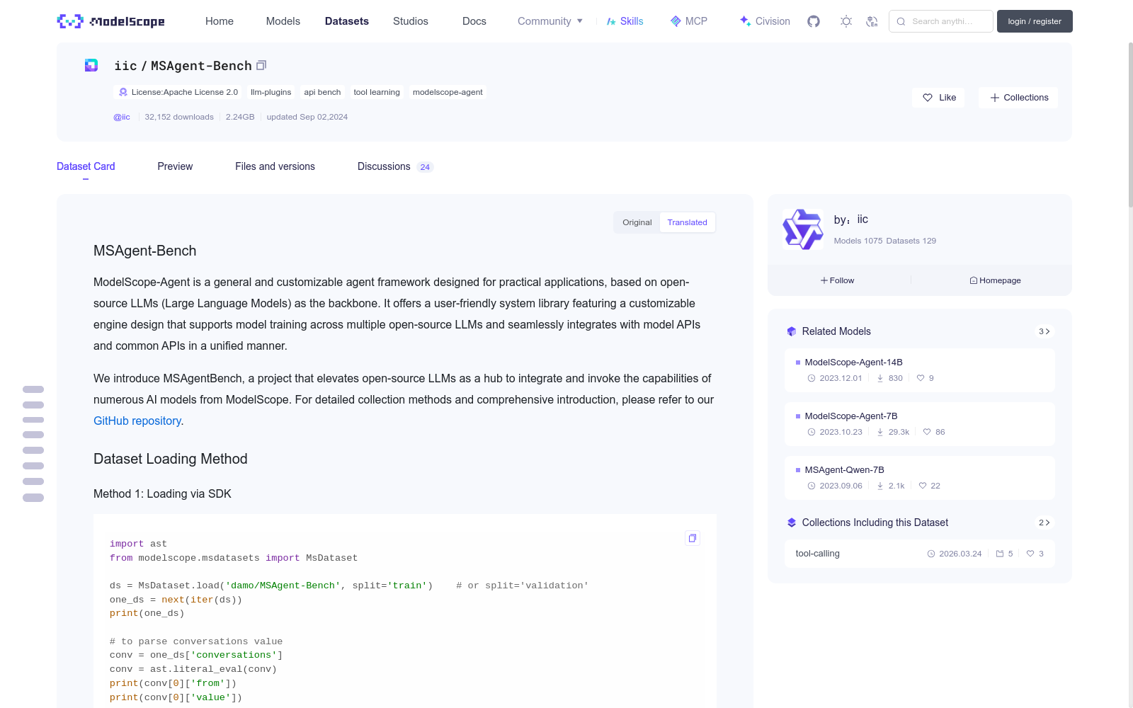Image resolution: width=1133 pixels, height=708 pixels.
Task: Focus the search anything input
Action: pyautogui.click(x=942, y=21)
